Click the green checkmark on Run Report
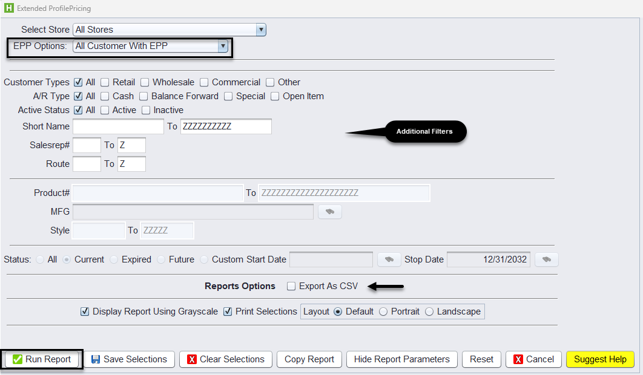This screenshot has width=643, height=375. [17, 359]
